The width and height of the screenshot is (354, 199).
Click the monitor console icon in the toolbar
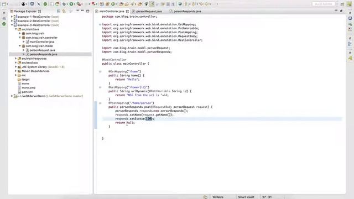32,4
